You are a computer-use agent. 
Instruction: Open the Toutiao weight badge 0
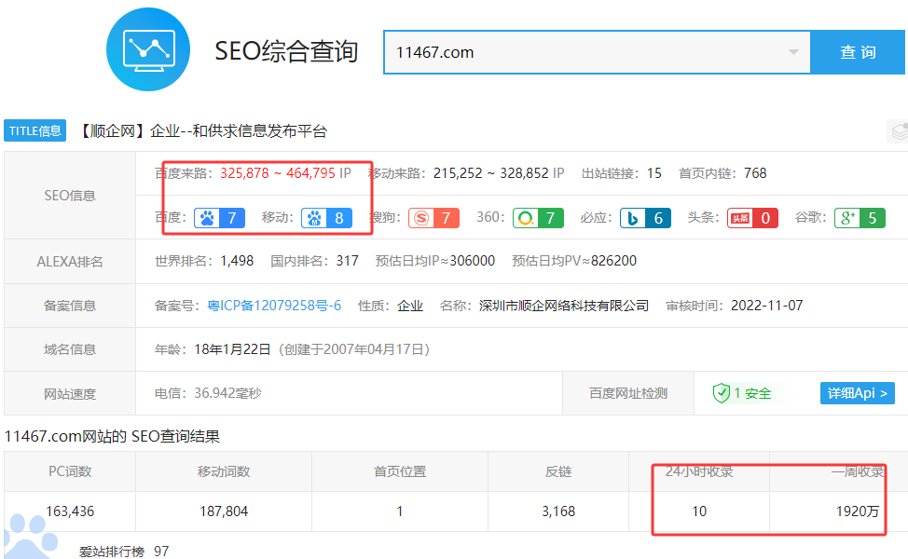pos(753,218)
